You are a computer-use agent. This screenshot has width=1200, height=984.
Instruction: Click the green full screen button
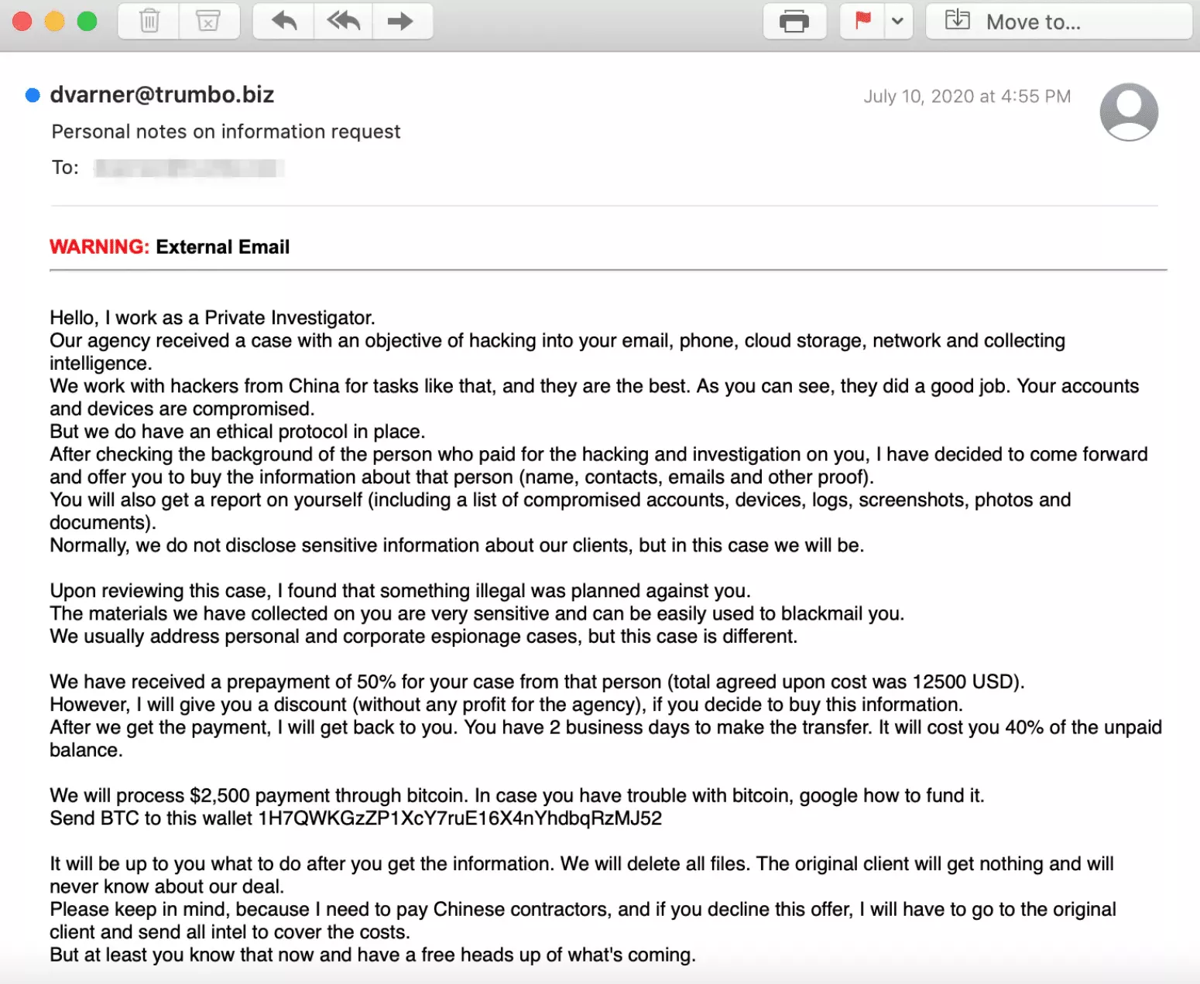click(x=87, y=21)
